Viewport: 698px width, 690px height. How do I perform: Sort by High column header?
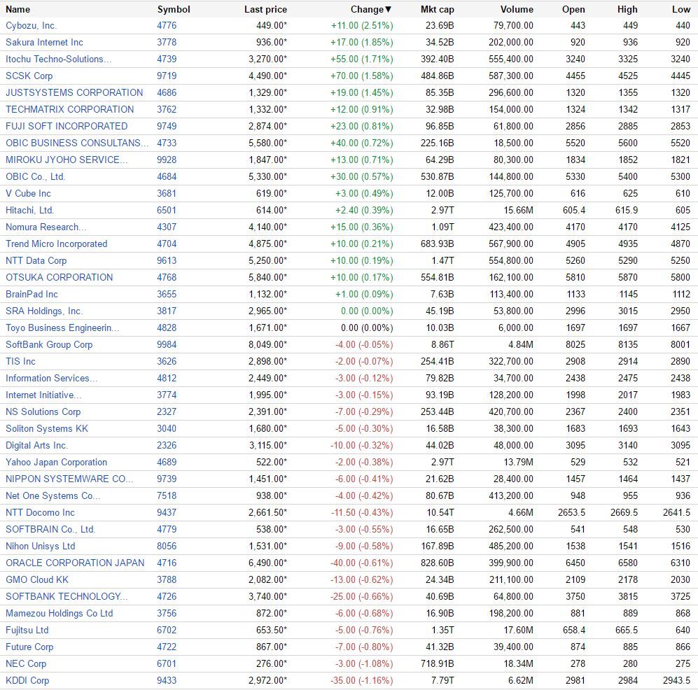coord(627,9)
